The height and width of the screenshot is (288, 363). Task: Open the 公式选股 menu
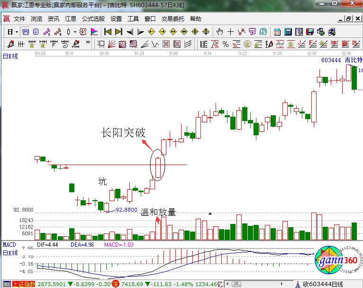point(93,19)
